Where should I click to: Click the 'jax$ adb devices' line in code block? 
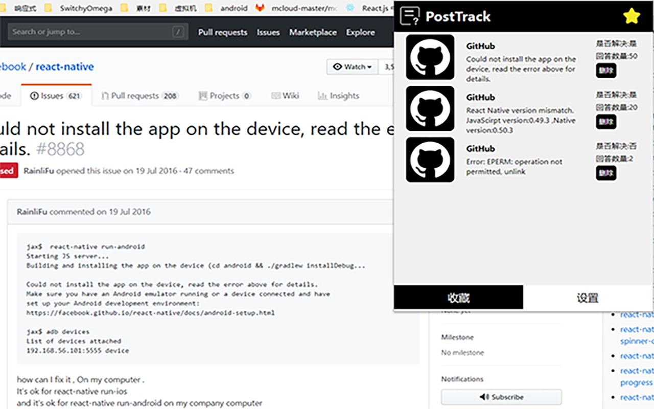[58, 331]
